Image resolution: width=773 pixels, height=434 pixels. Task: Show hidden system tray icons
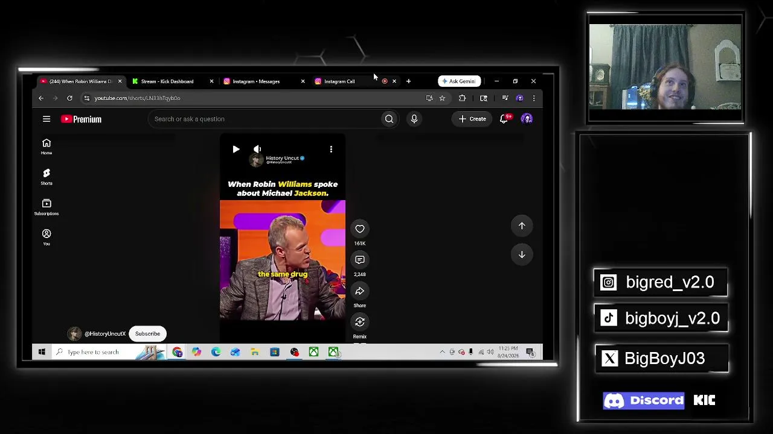pyautogui.click(x=442, y=352)
